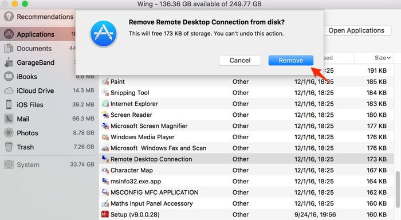Click the 9/24/16, 19:56 date cell
Image resolution: width=401 pixels, height=220 pixels.
[x=315, y=214]
